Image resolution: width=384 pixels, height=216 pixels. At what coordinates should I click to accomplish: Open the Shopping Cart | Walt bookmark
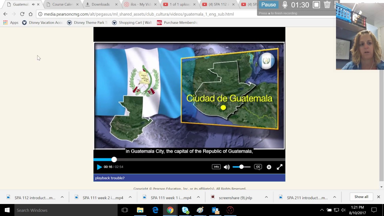[132, 22]
